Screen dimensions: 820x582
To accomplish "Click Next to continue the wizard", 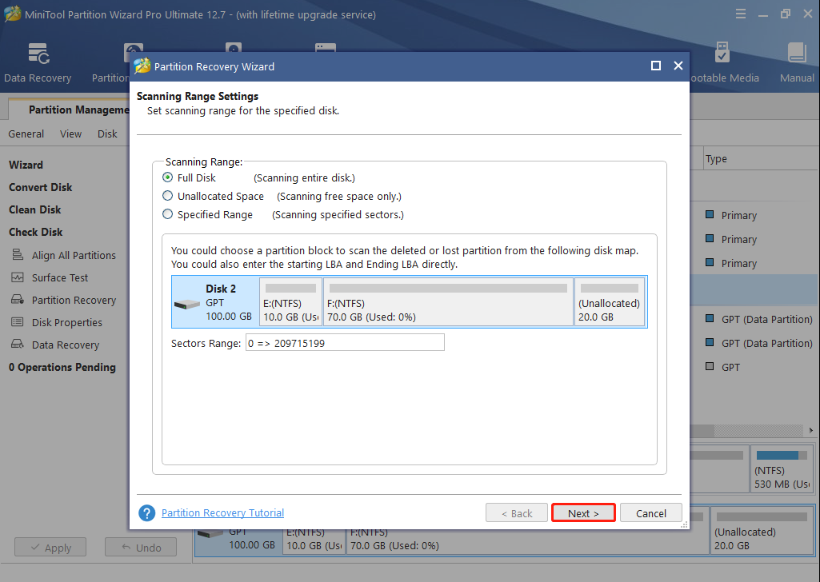I will pyautogui.click(x=583, y=513).
